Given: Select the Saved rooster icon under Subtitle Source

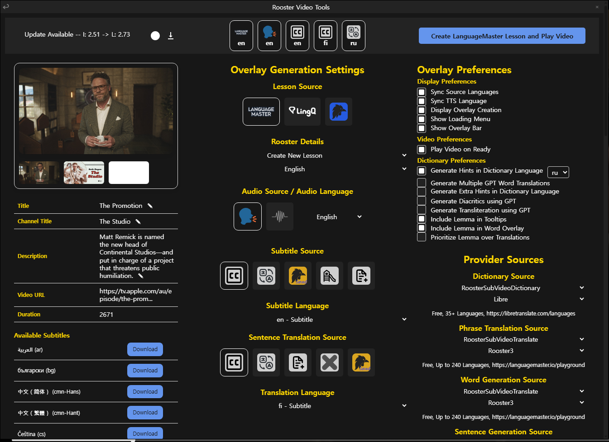Looking at the screenshot, I should click(298, 276).
